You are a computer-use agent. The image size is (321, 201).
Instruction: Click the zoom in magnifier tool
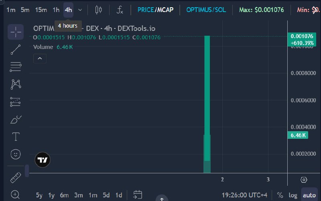(15, 195)
